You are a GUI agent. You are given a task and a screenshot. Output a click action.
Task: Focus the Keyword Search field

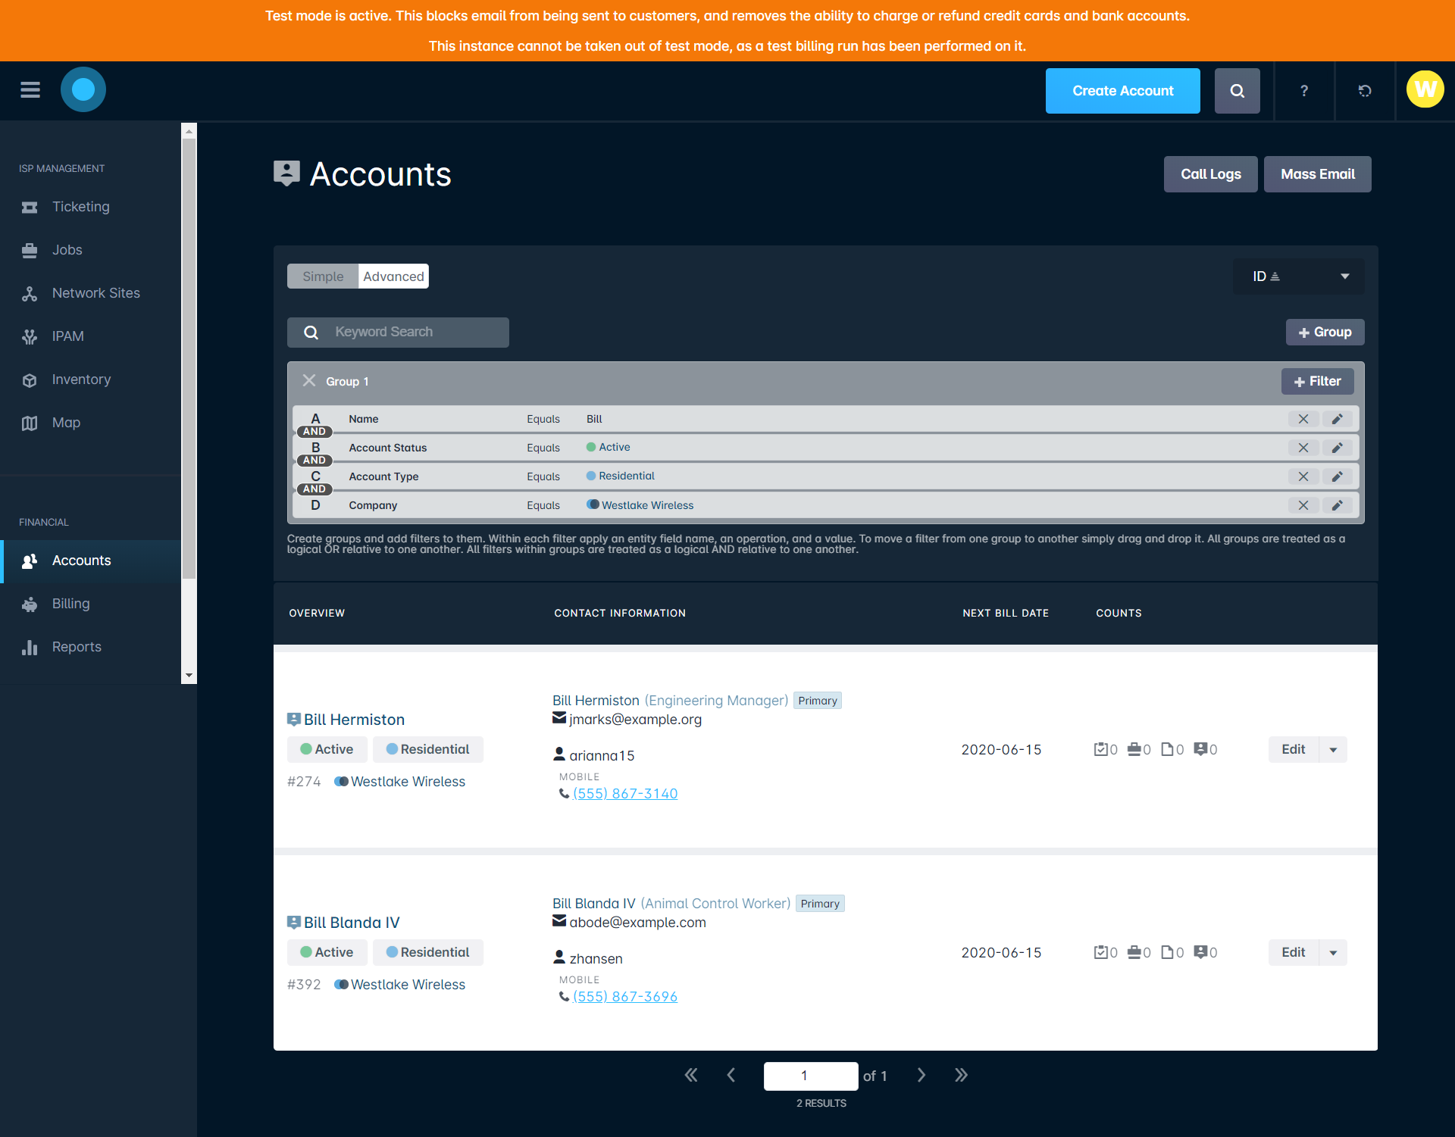click(398, 333)
